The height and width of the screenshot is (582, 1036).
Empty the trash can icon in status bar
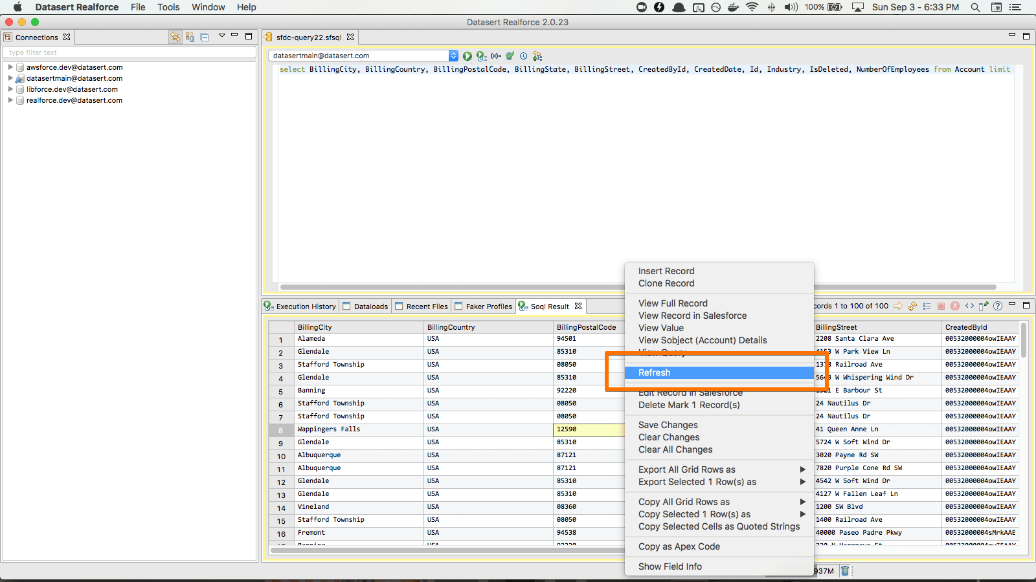click(x=845, y=570)
